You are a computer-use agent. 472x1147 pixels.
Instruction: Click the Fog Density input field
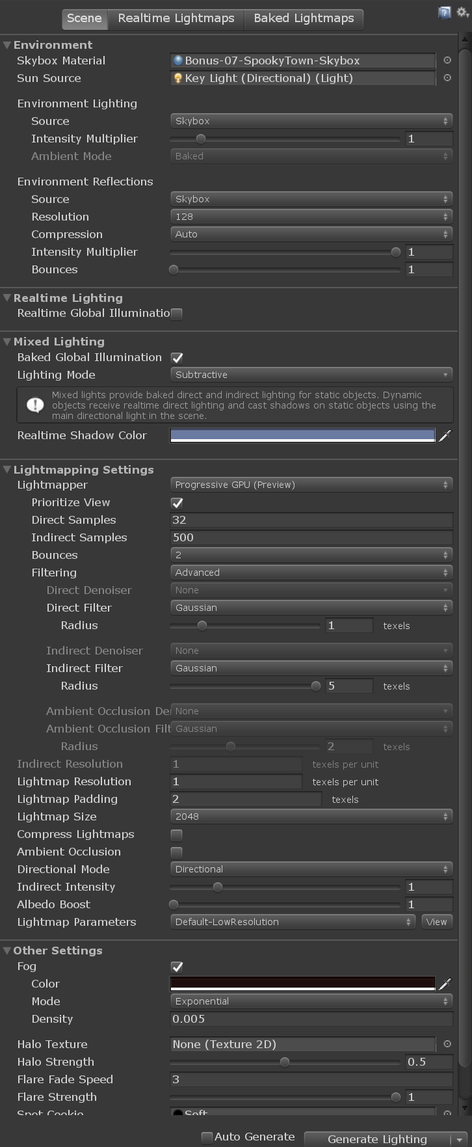pos(311,1019)
